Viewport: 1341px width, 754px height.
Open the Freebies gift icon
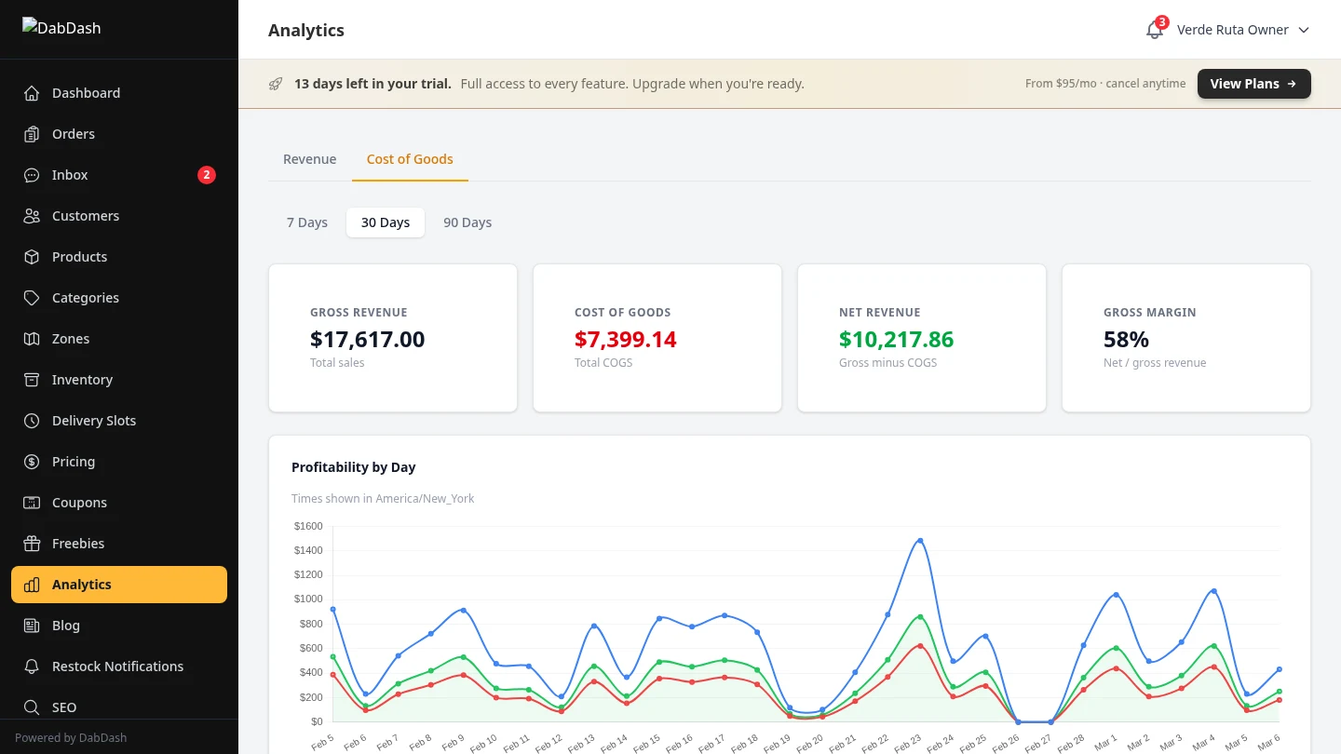point(32,543)
